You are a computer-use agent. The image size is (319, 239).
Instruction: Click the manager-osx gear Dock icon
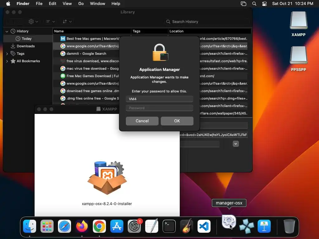point(229,221)
